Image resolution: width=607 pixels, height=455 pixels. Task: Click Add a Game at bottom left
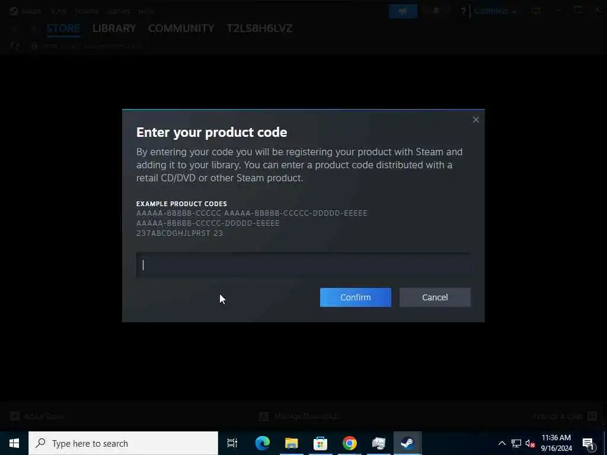pyautogui.click(x=37, y=416)
